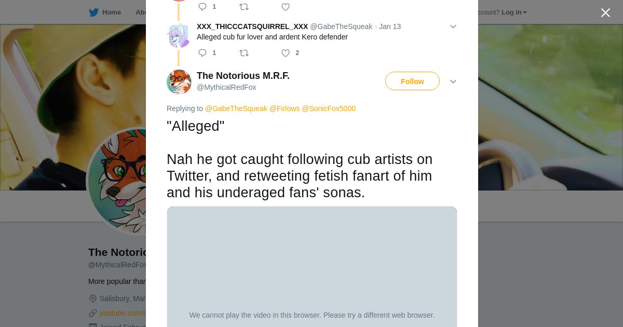
Task: Open @SonicFox5000 mention link
Action: point(328,108)
